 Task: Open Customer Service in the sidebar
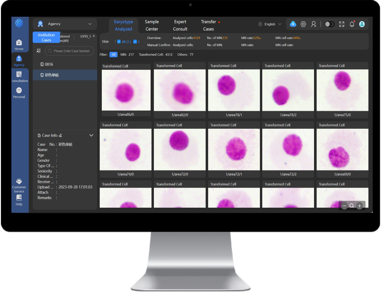pyautogui.click(x=19, y=186)
